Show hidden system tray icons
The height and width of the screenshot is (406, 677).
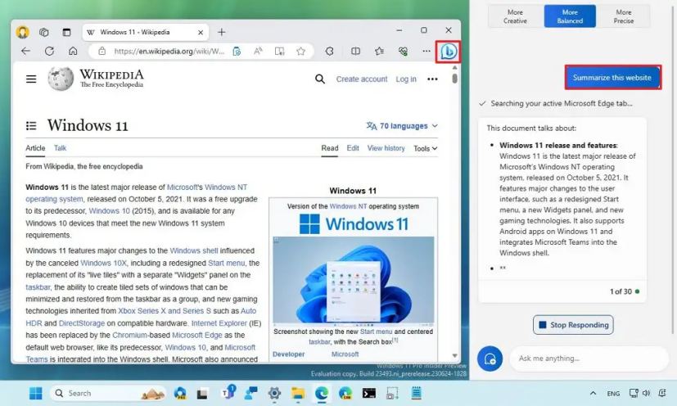click(x=593, y=393)
